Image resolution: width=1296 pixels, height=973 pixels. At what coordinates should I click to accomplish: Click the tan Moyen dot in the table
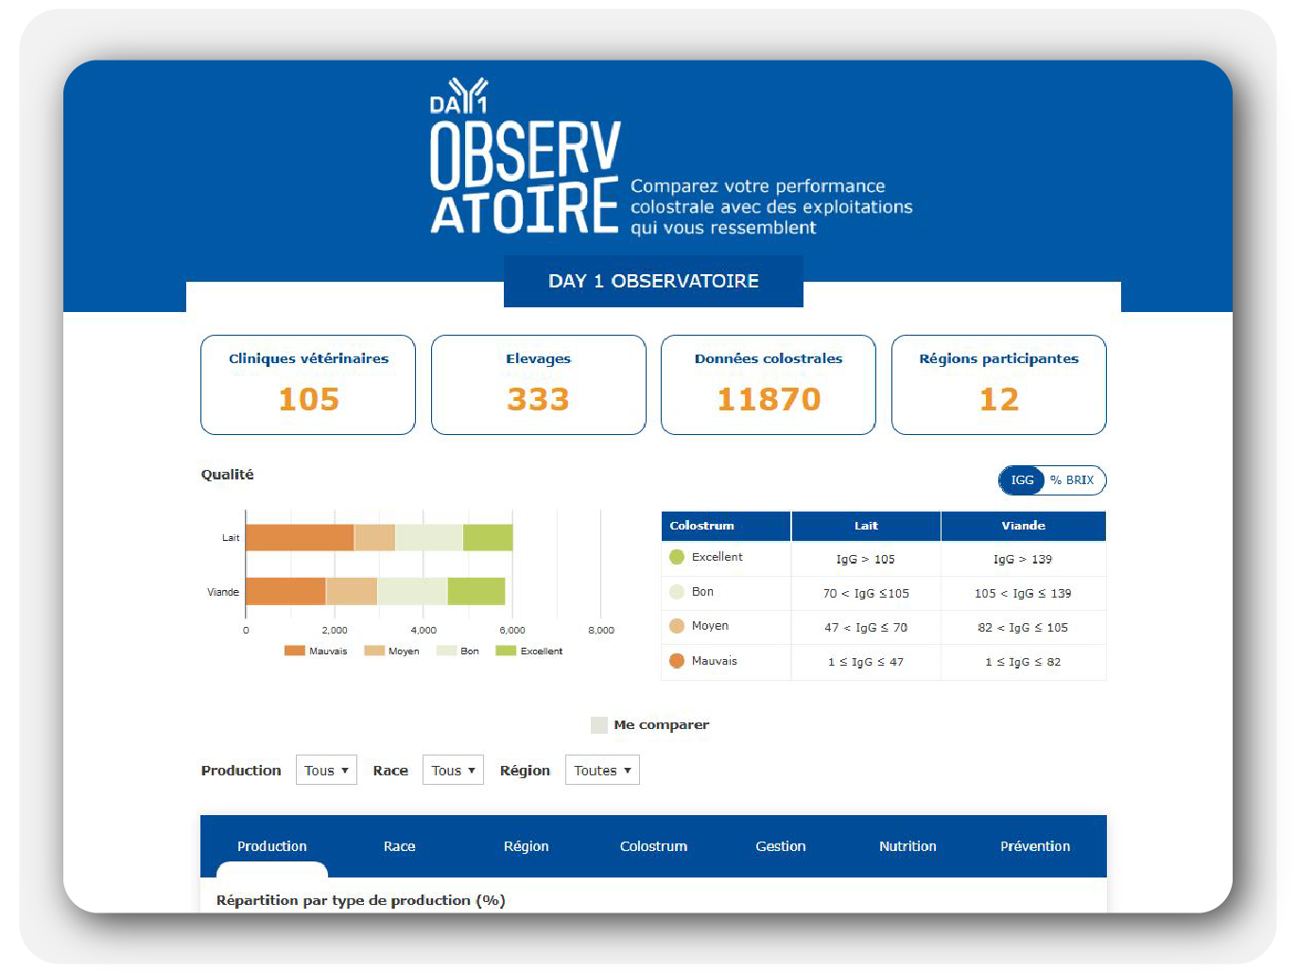(x=677, y=626)
